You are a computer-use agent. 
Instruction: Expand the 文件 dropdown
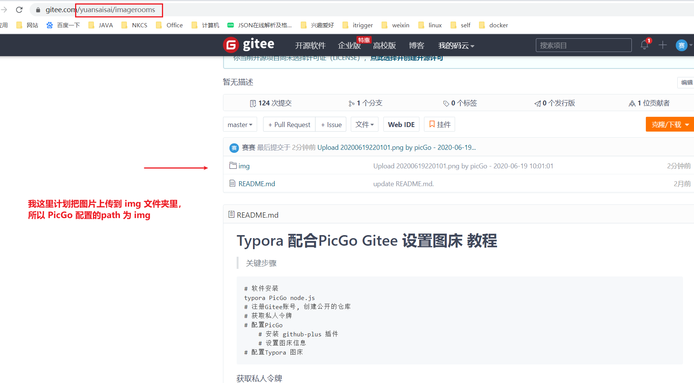coord(365,124)
